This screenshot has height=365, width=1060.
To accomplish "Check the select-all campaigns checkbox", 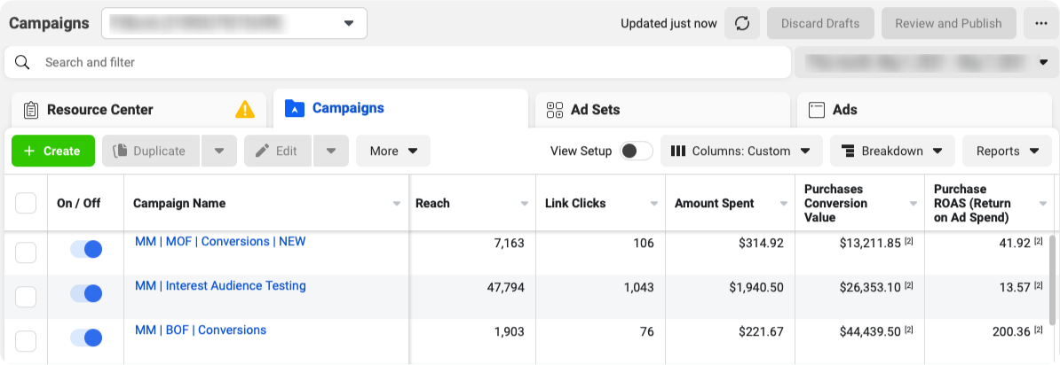I will click(x=26, y=203).
